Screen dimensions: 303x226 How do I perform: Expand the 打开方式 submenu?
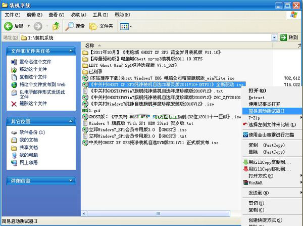pyautogui.click(x=301, y=175)
